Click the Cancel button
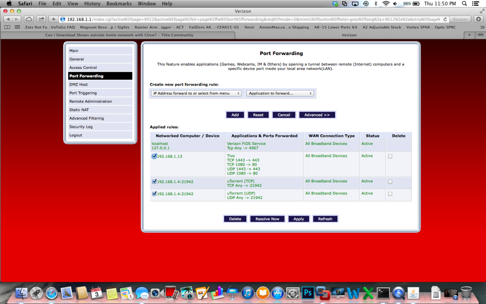Image resolution: width=486 pixels, height=304 pixels. tap(284, 115)
